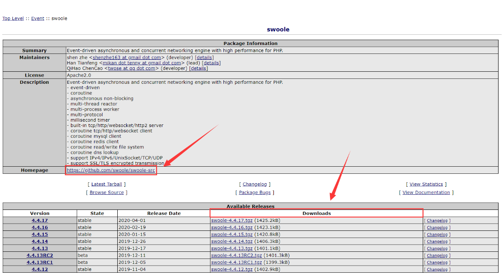Image resolution: width=503 pixels, height=275 pixels.
Task: Go to Package Bugs page
Action: point(255,193)
